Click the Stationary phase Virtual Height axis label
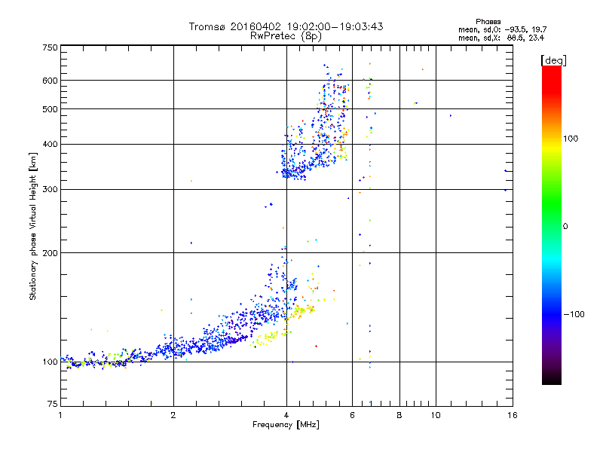Image resolution: width=603 pixels, height=452 pixels. [x=33, y=227]
